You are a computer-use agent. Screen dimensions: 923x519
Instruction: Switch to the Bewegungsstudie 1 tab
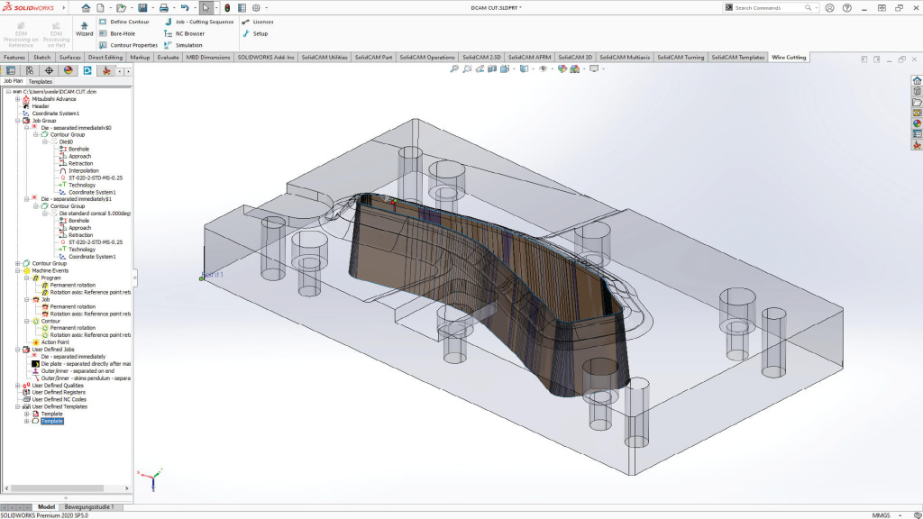click(89, 507)
